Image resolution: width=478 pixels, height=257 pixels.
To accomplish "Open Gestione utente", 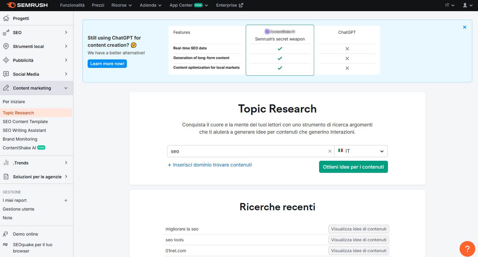I will [18, 209].
